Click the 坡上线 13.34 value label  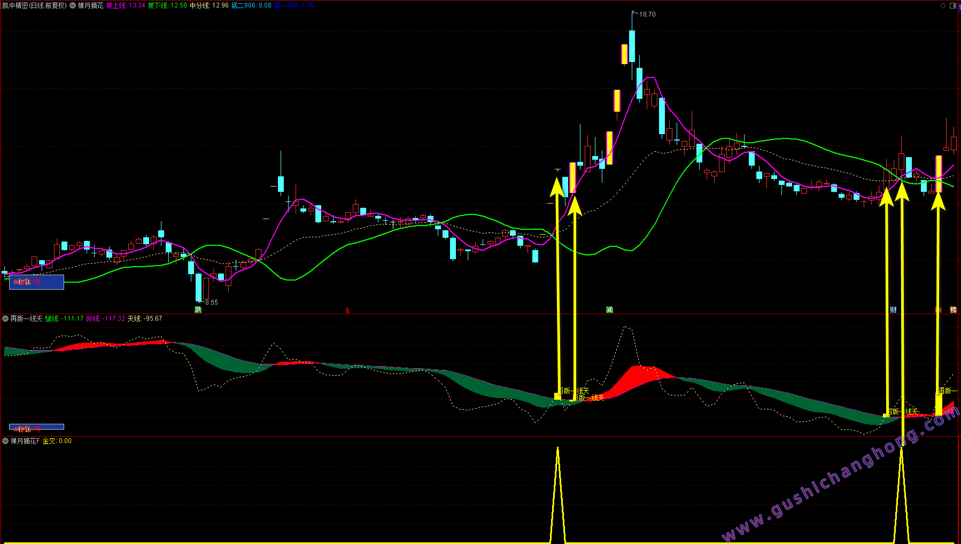point(126,5)
